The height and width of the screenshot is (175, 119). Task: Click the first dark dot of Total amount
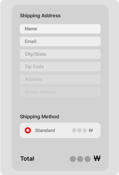[x=73, y=159]
